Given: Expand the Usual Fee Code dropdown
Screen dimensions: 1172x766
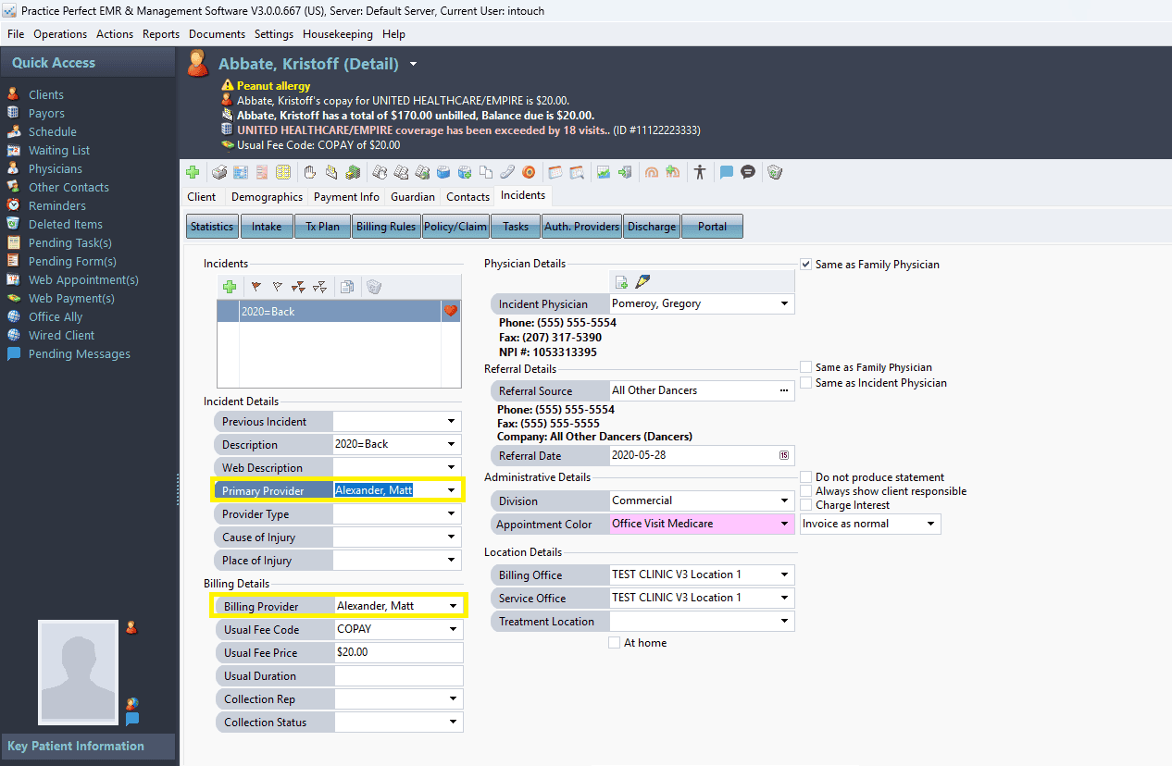Looking at the screenshot, I should (454, 629).
